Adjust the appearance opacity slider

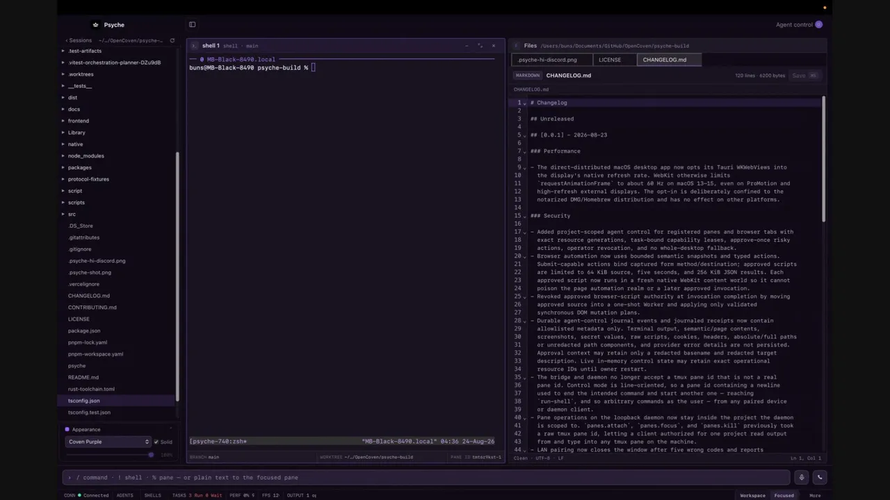coord(108,454)
